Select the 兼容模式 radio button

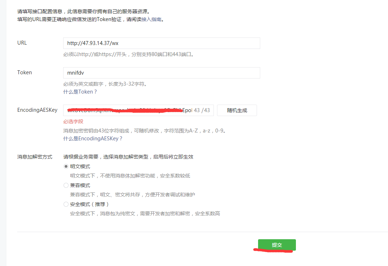(66, 185)
